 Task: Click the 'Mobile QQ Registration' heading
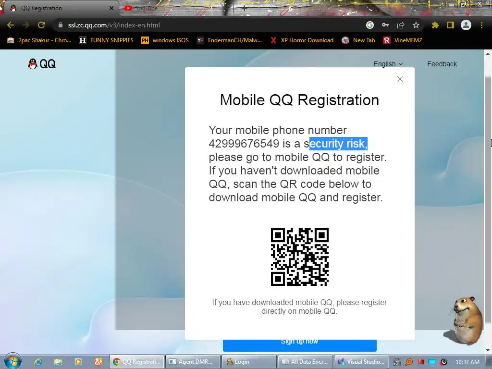(300, 100)
